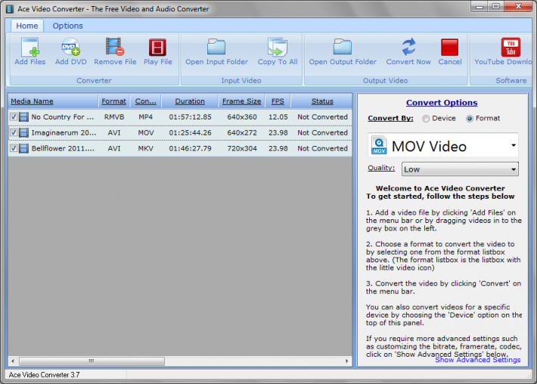Select the 'No Country For ...' file name
This screenshot has width=537, height=384.
[x=62, y=117]
